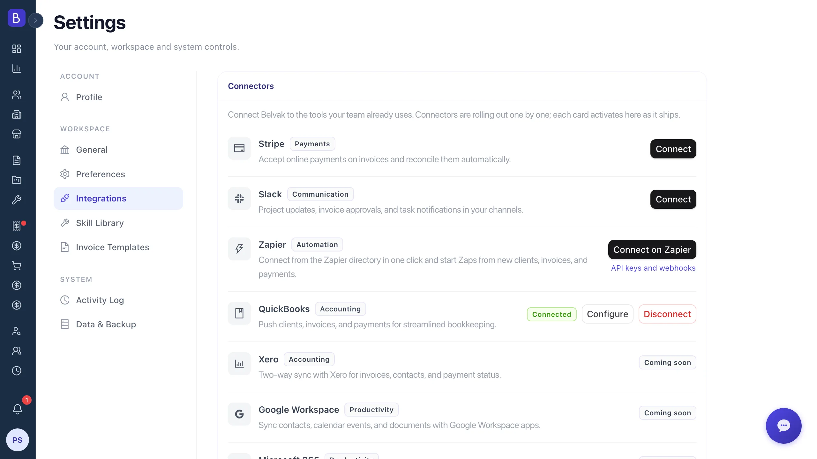
Task: Open the bar chart reports icon
Action: [x=17, y=69]
